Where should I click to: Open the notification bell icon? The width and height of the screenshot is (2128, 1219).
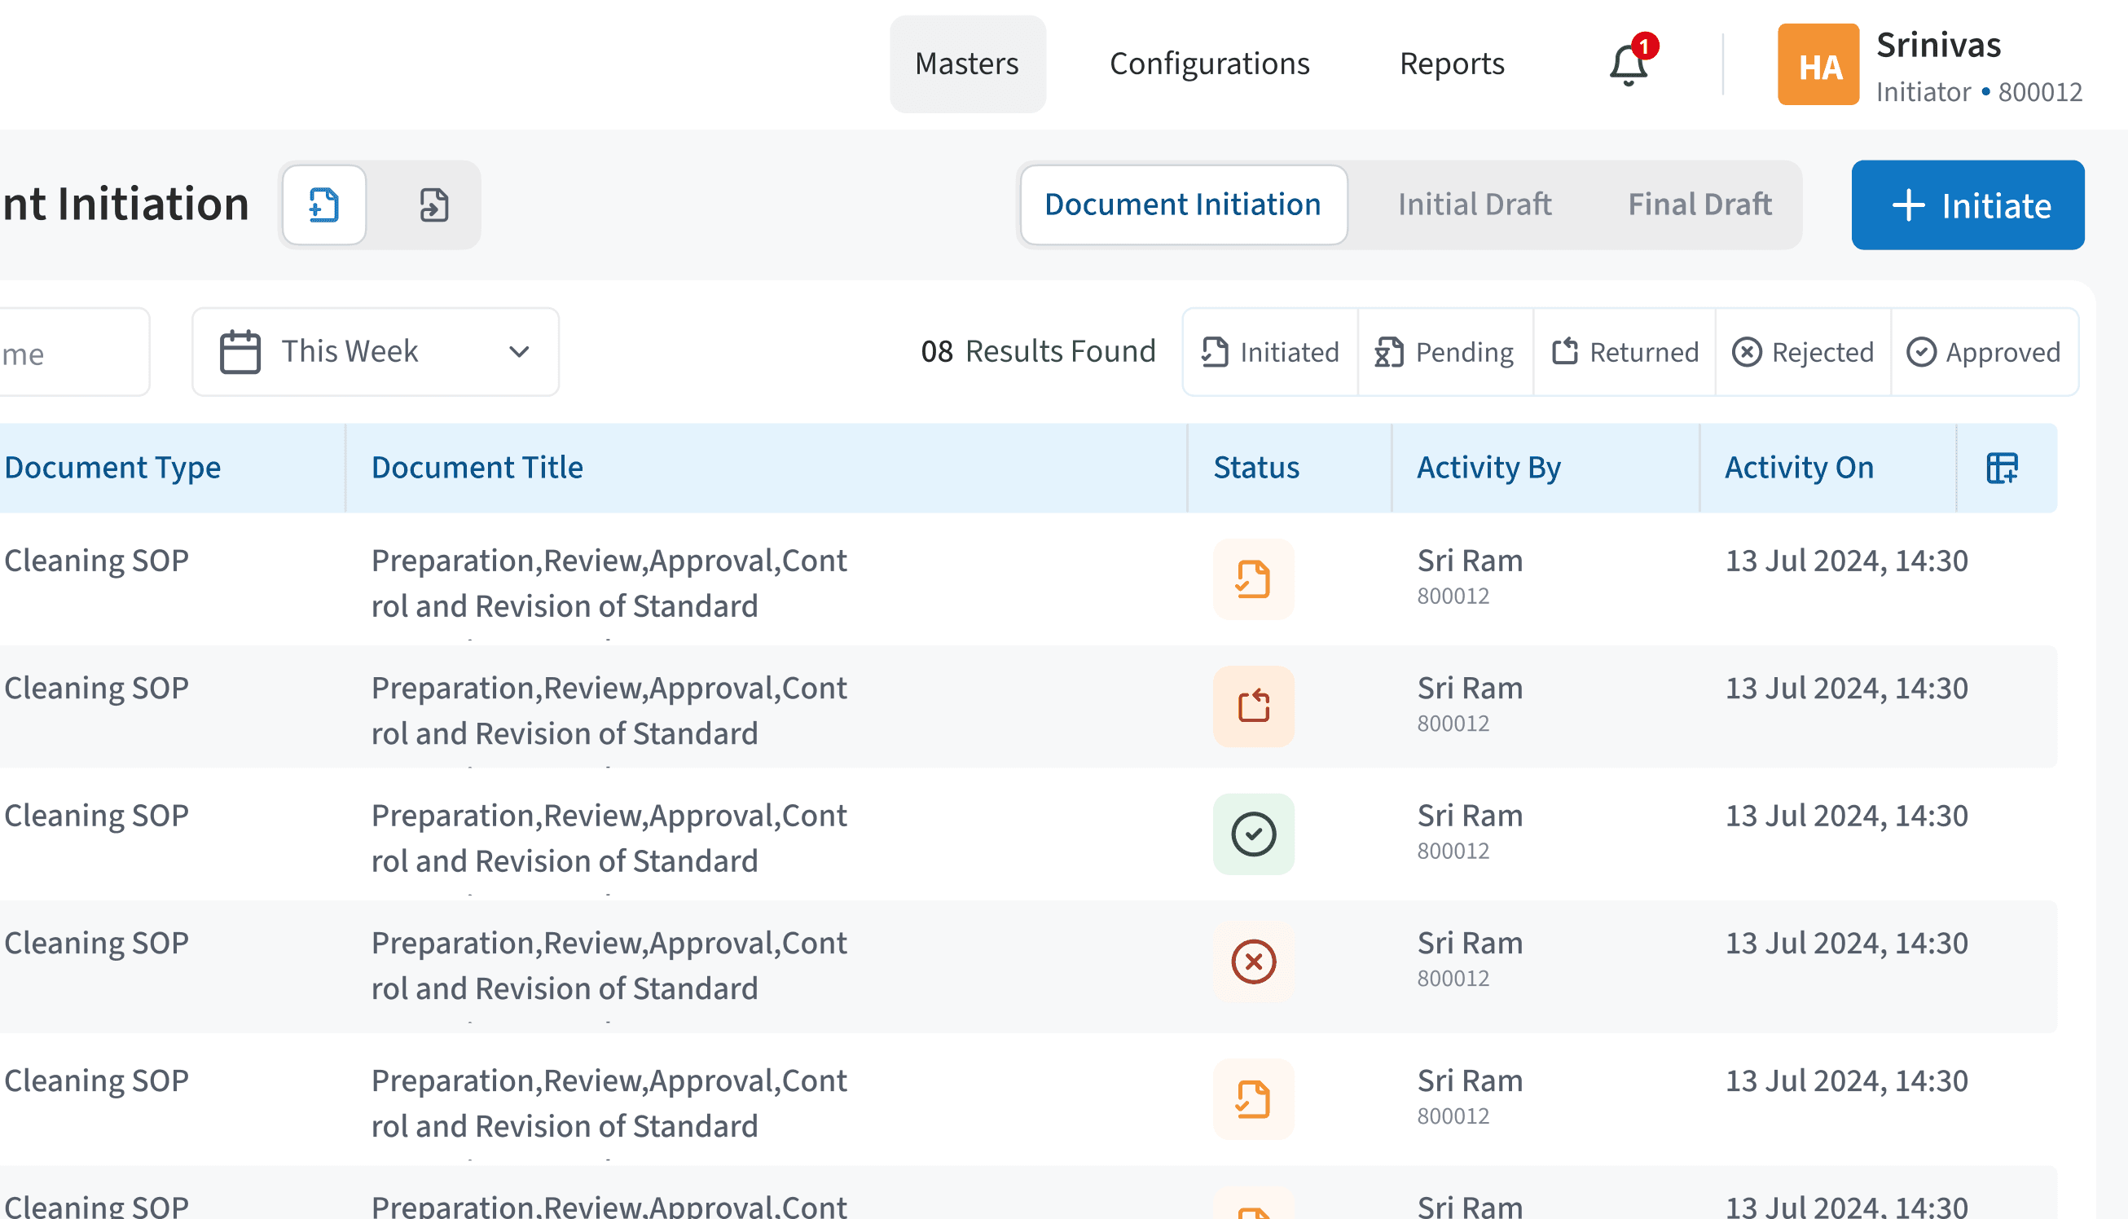tap(1629, 64)
